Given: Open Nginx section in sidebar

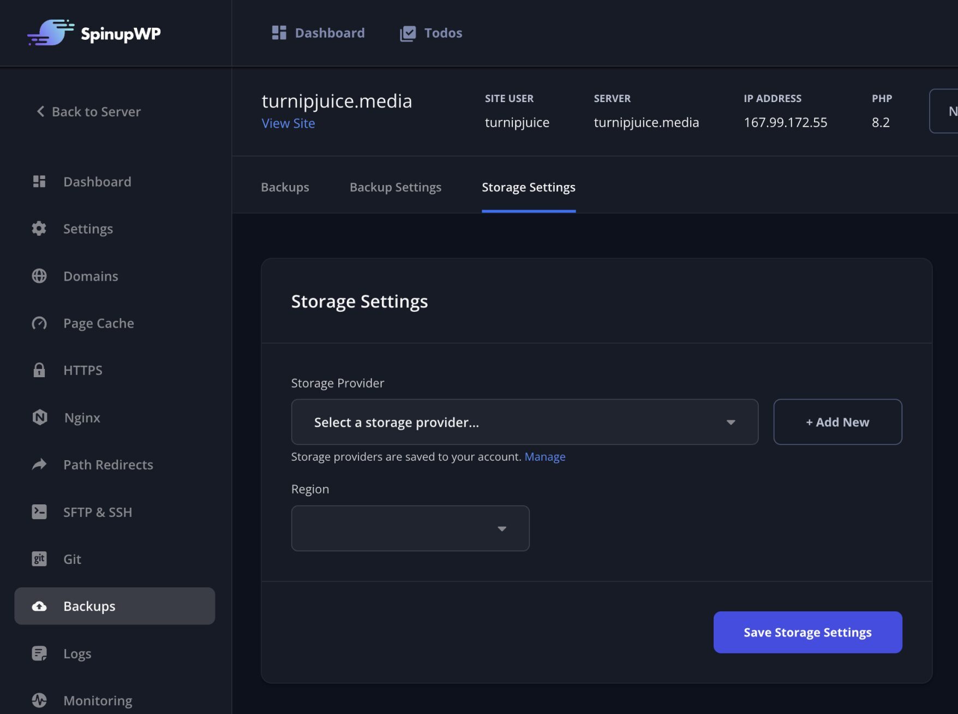Looking at the screenshot, I should (115, 418).
